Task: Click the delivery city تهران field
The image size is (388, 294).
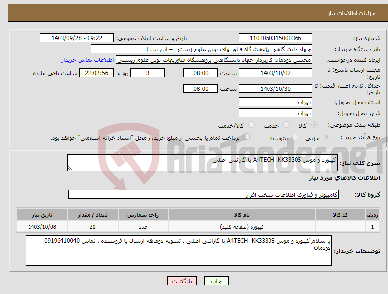Action: click(x=275, y=113)
